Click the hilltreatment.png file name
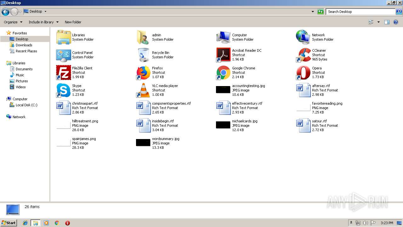The height and width of the screenshot is (227, 403). tap(85, 121)
